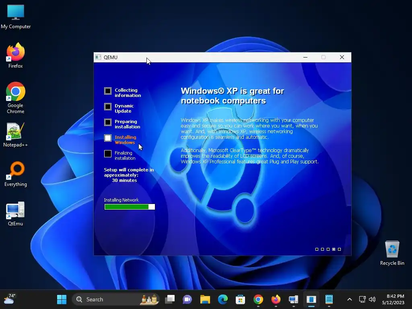Image resolution: width=412 pixels, height=309 pixels.
Task: Launch Microsoft Edge from the taskbar
Action: [x=222, y=299]
